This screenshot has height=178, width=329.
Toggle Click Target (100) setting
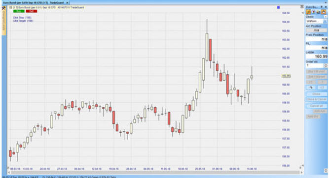pyautogui.click(x=23, y=21)
